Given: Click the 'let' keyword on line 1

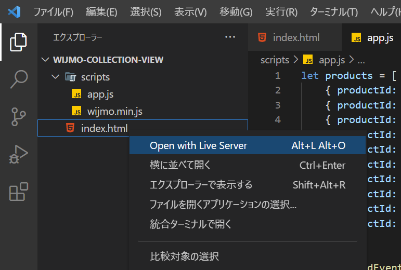Looking at the screenshot, I should 310,76.
